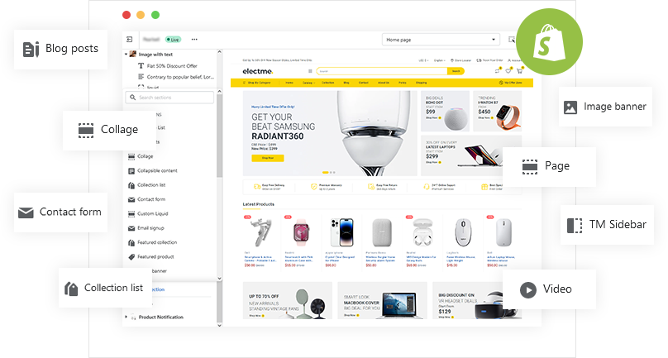Image resolution: width=668 pixels, height=358 pixels.
Task: Click the yellow Shop Now banner button
Action: (x=267, y=157)
